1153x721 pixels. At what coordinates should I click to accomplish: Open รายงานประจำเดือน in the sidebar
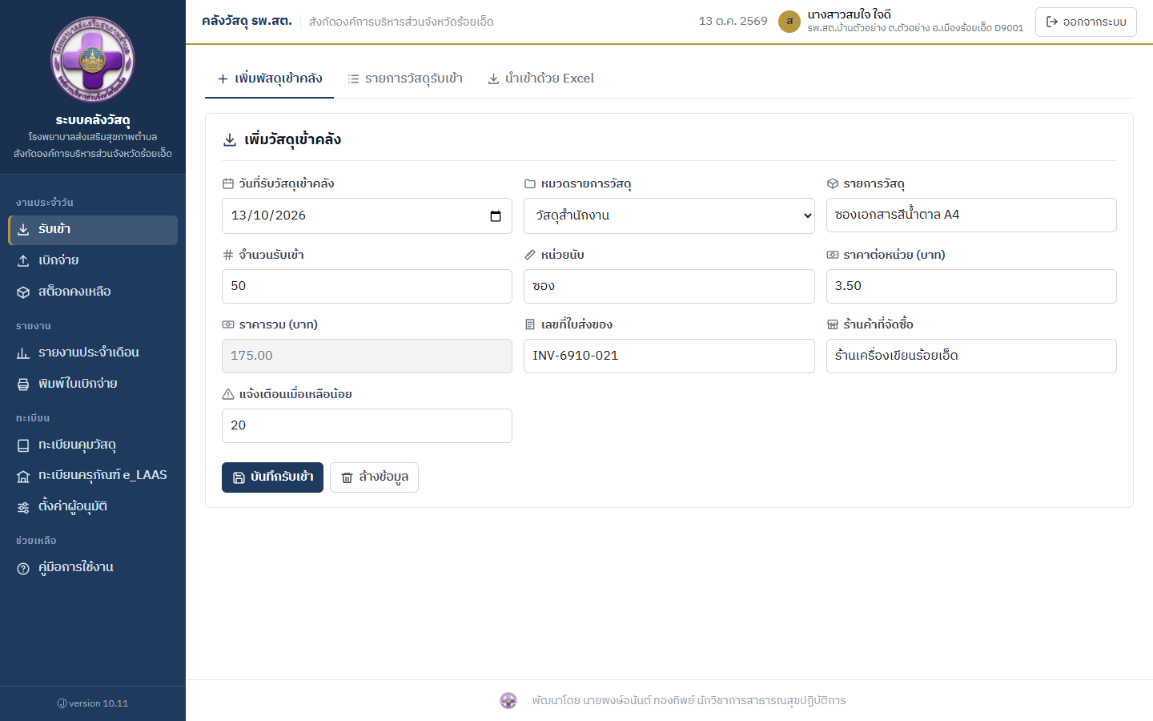click(x=93, y=353)
